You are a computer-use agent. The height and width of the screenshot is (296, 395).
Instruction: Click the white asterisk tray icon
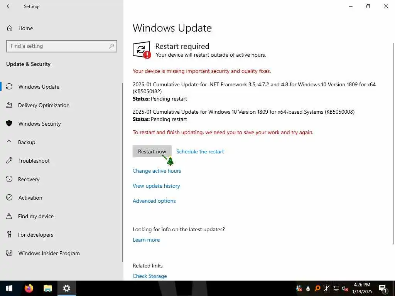click(x=326, y=288)
